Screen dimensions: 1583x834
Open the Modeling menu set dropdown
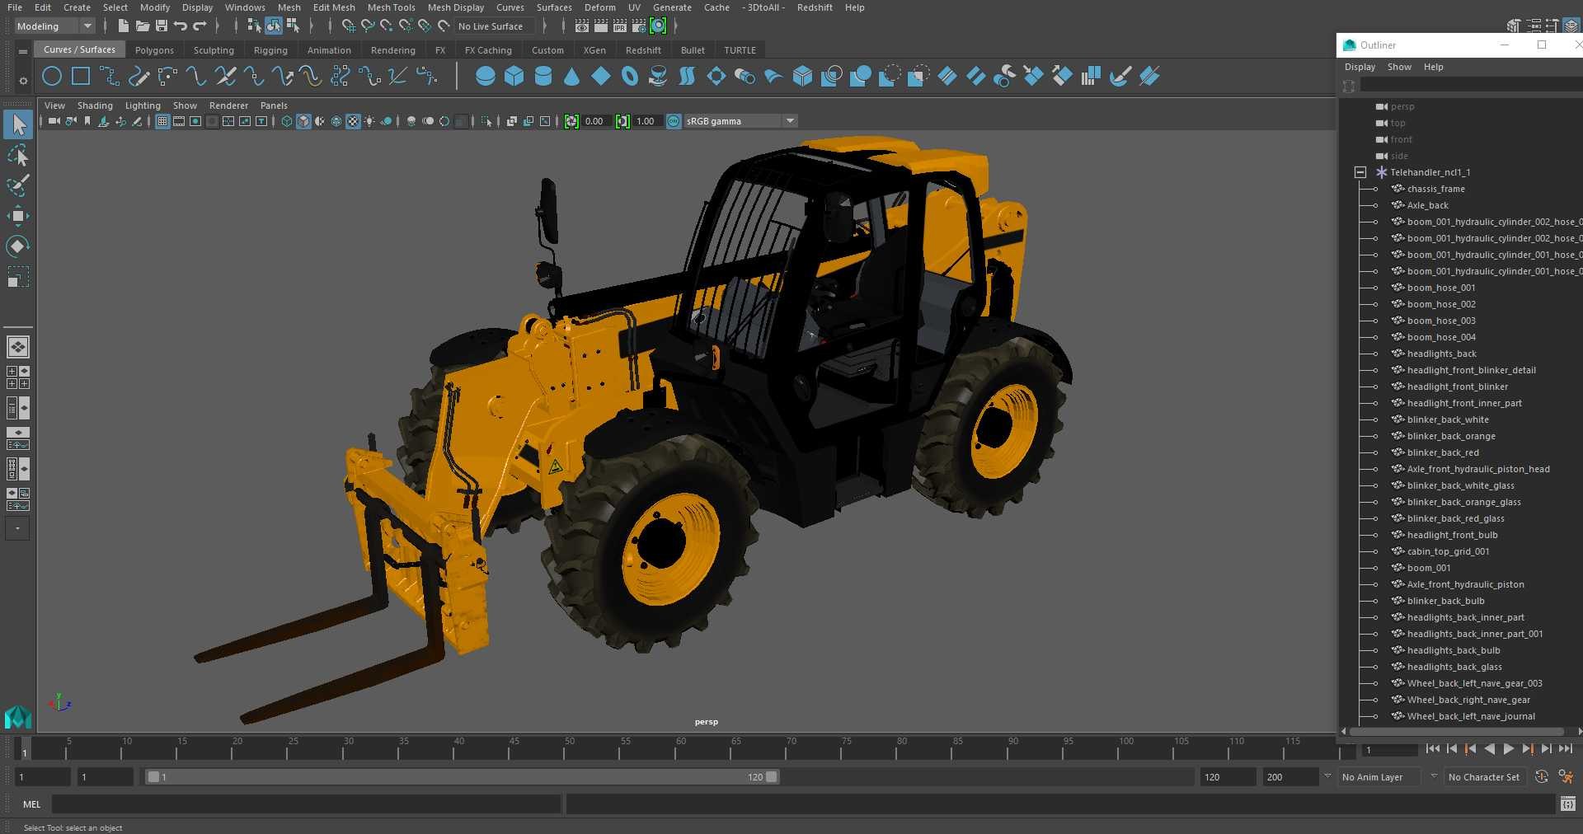[x=54, y=26]
